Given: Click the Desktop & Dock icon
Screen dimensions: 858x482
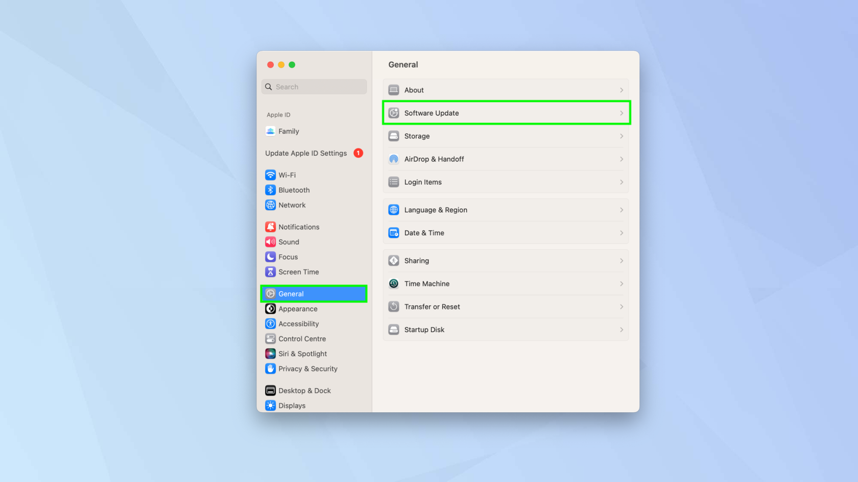Looking at the screenshot, I should (270, 391).
